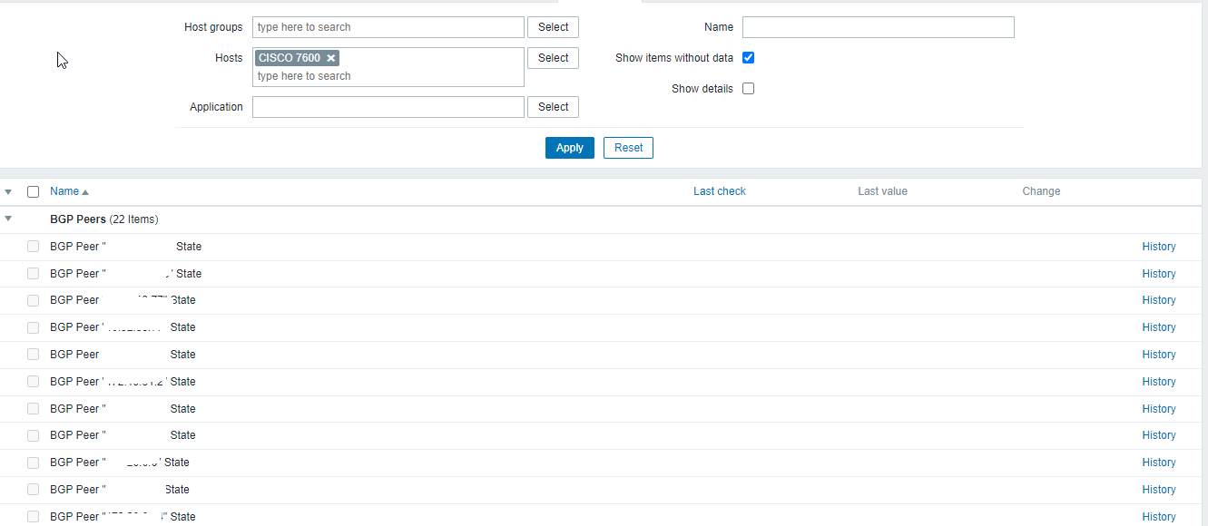
Task: Remove the CISCO 7600 host tag
Action: coord(331,58)
